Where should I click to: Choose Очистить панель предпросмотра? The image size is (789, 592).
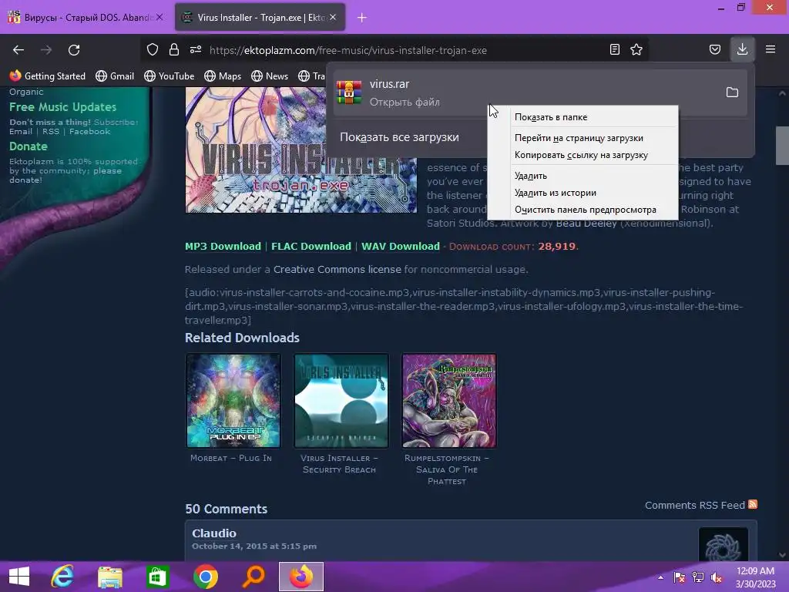pyautogui.click(x=583, y=210)
